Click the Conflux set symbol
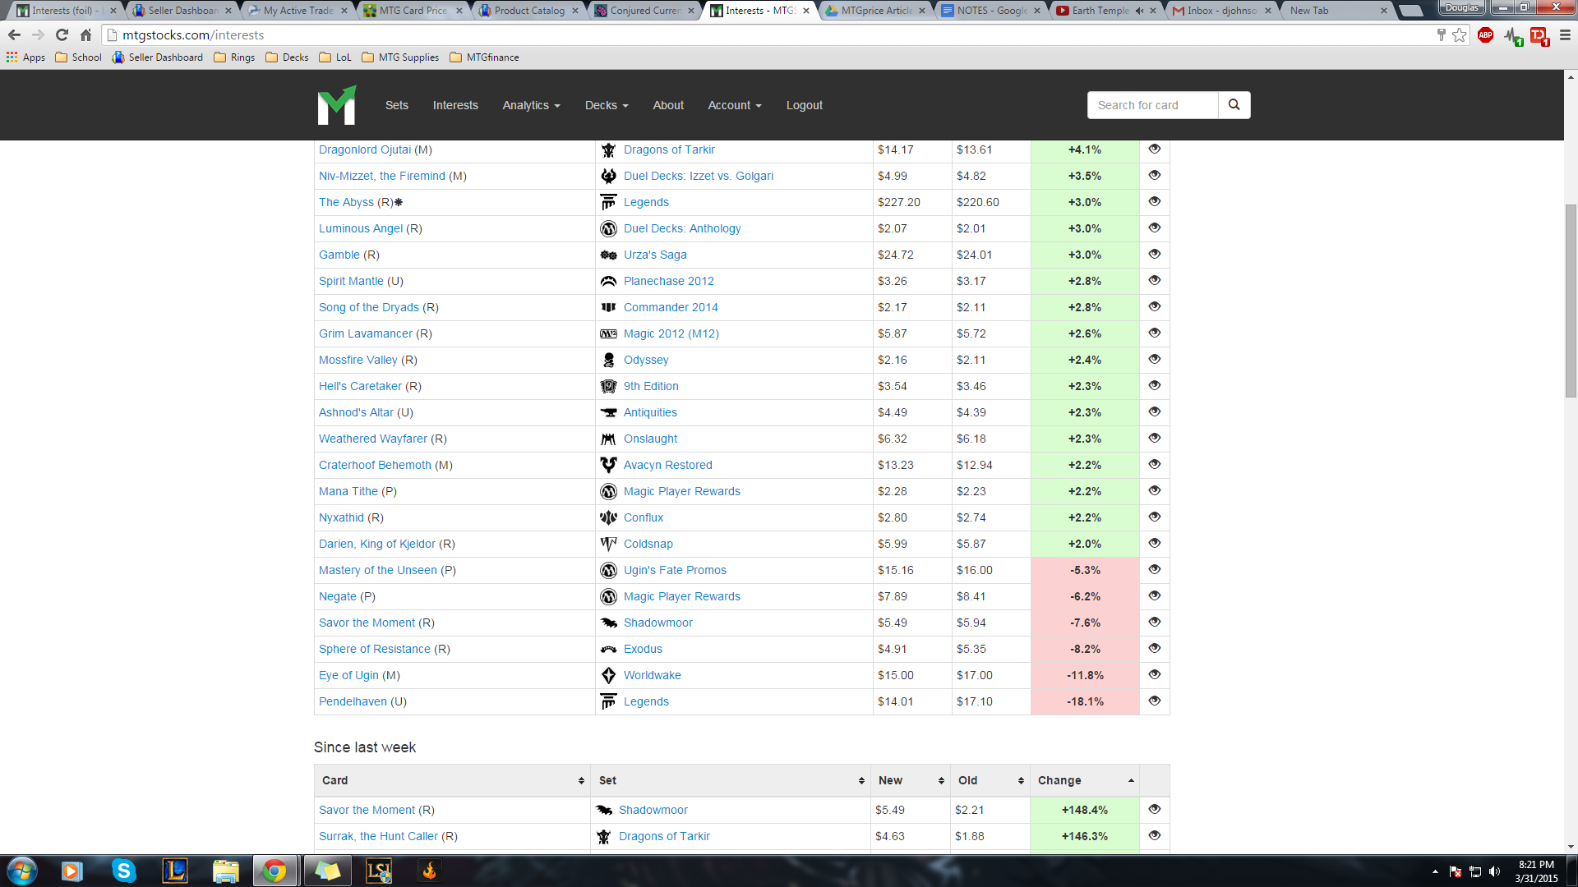1578x887 pixels. tap(608, 517)
